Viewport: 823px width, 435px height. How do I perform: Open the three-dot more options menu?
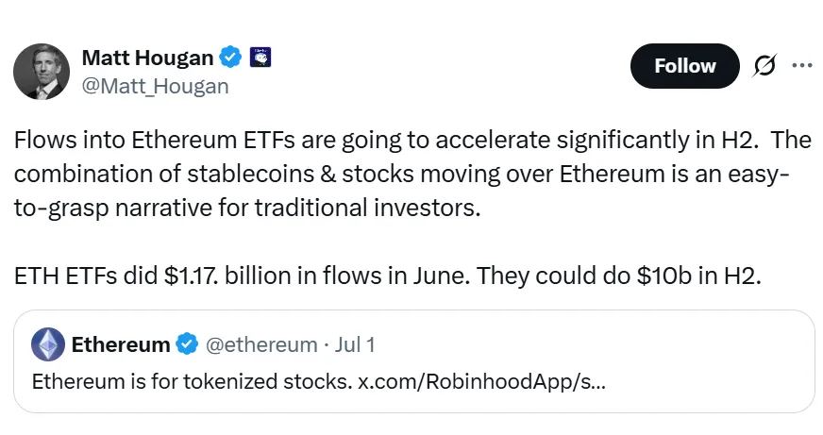pyautogui.click(x=802, y=66)
